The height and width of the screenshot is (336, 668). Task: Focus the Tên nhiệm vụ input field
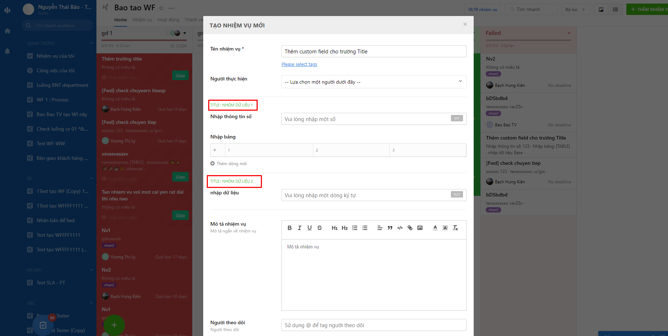coord(374,51)
